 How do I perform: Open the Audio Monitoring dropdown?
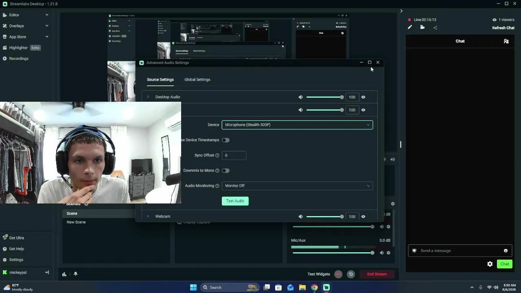297,186
